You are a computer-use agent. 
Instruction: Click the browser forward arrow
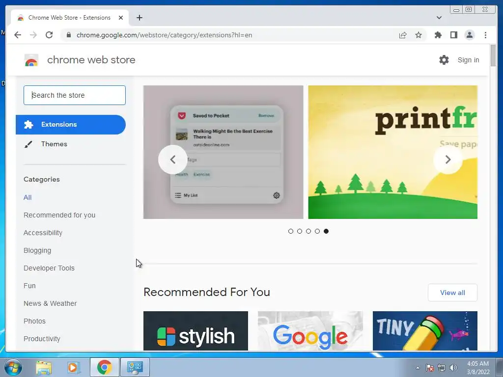pyautogui.click(x=33, y=35)
